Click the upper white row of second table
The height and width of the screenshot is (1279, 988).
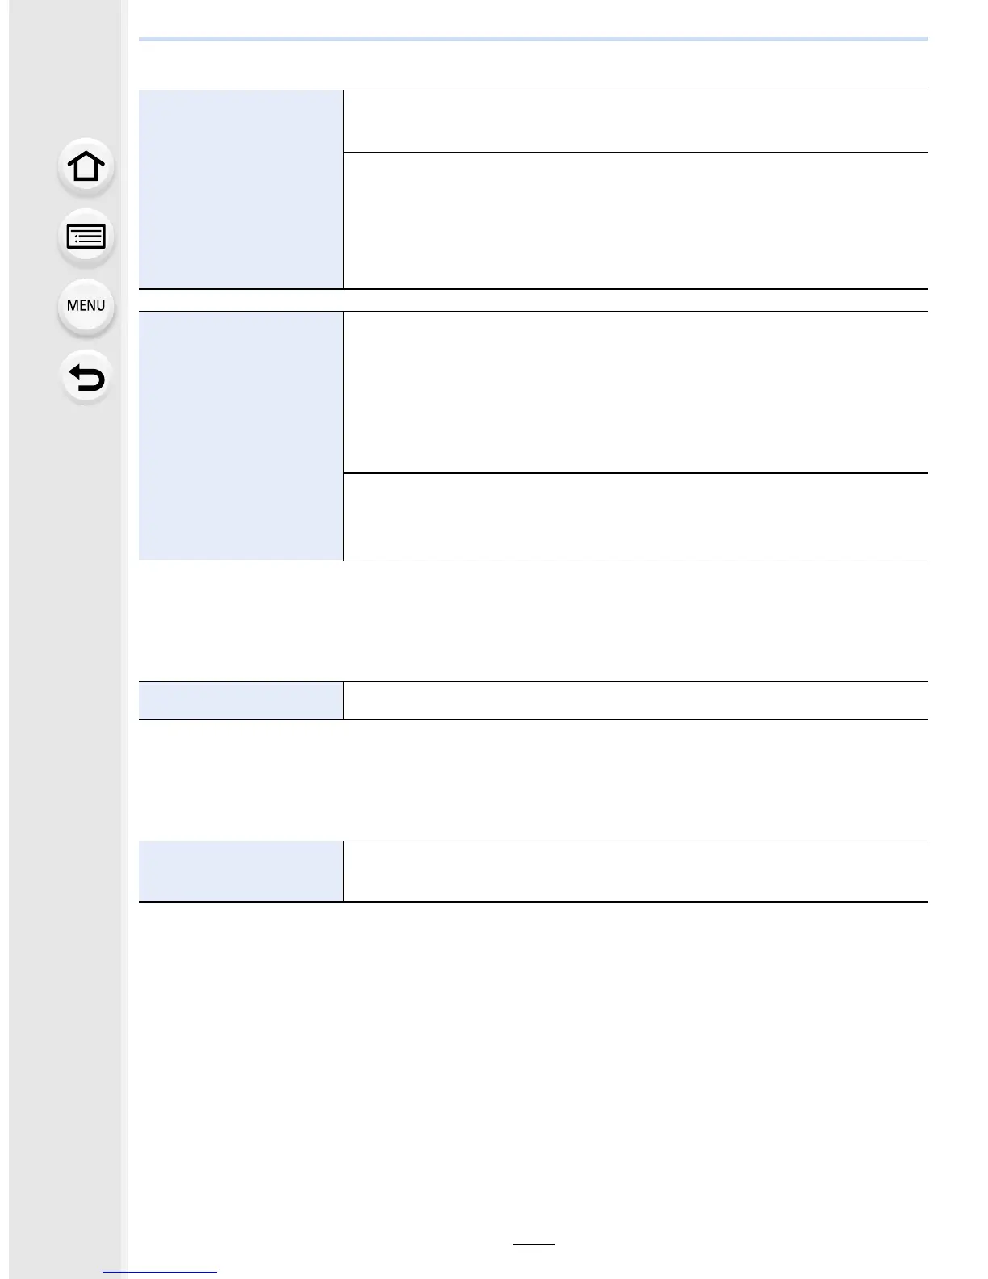click(x=636, y=392)
